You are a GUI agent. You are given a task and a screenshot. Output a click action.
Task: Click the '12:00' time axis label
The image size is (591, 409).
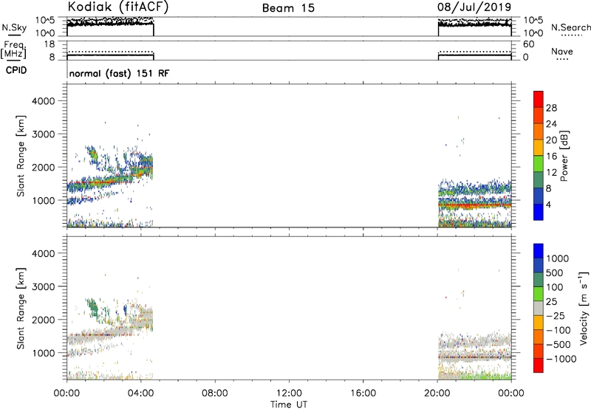[289, 393]
